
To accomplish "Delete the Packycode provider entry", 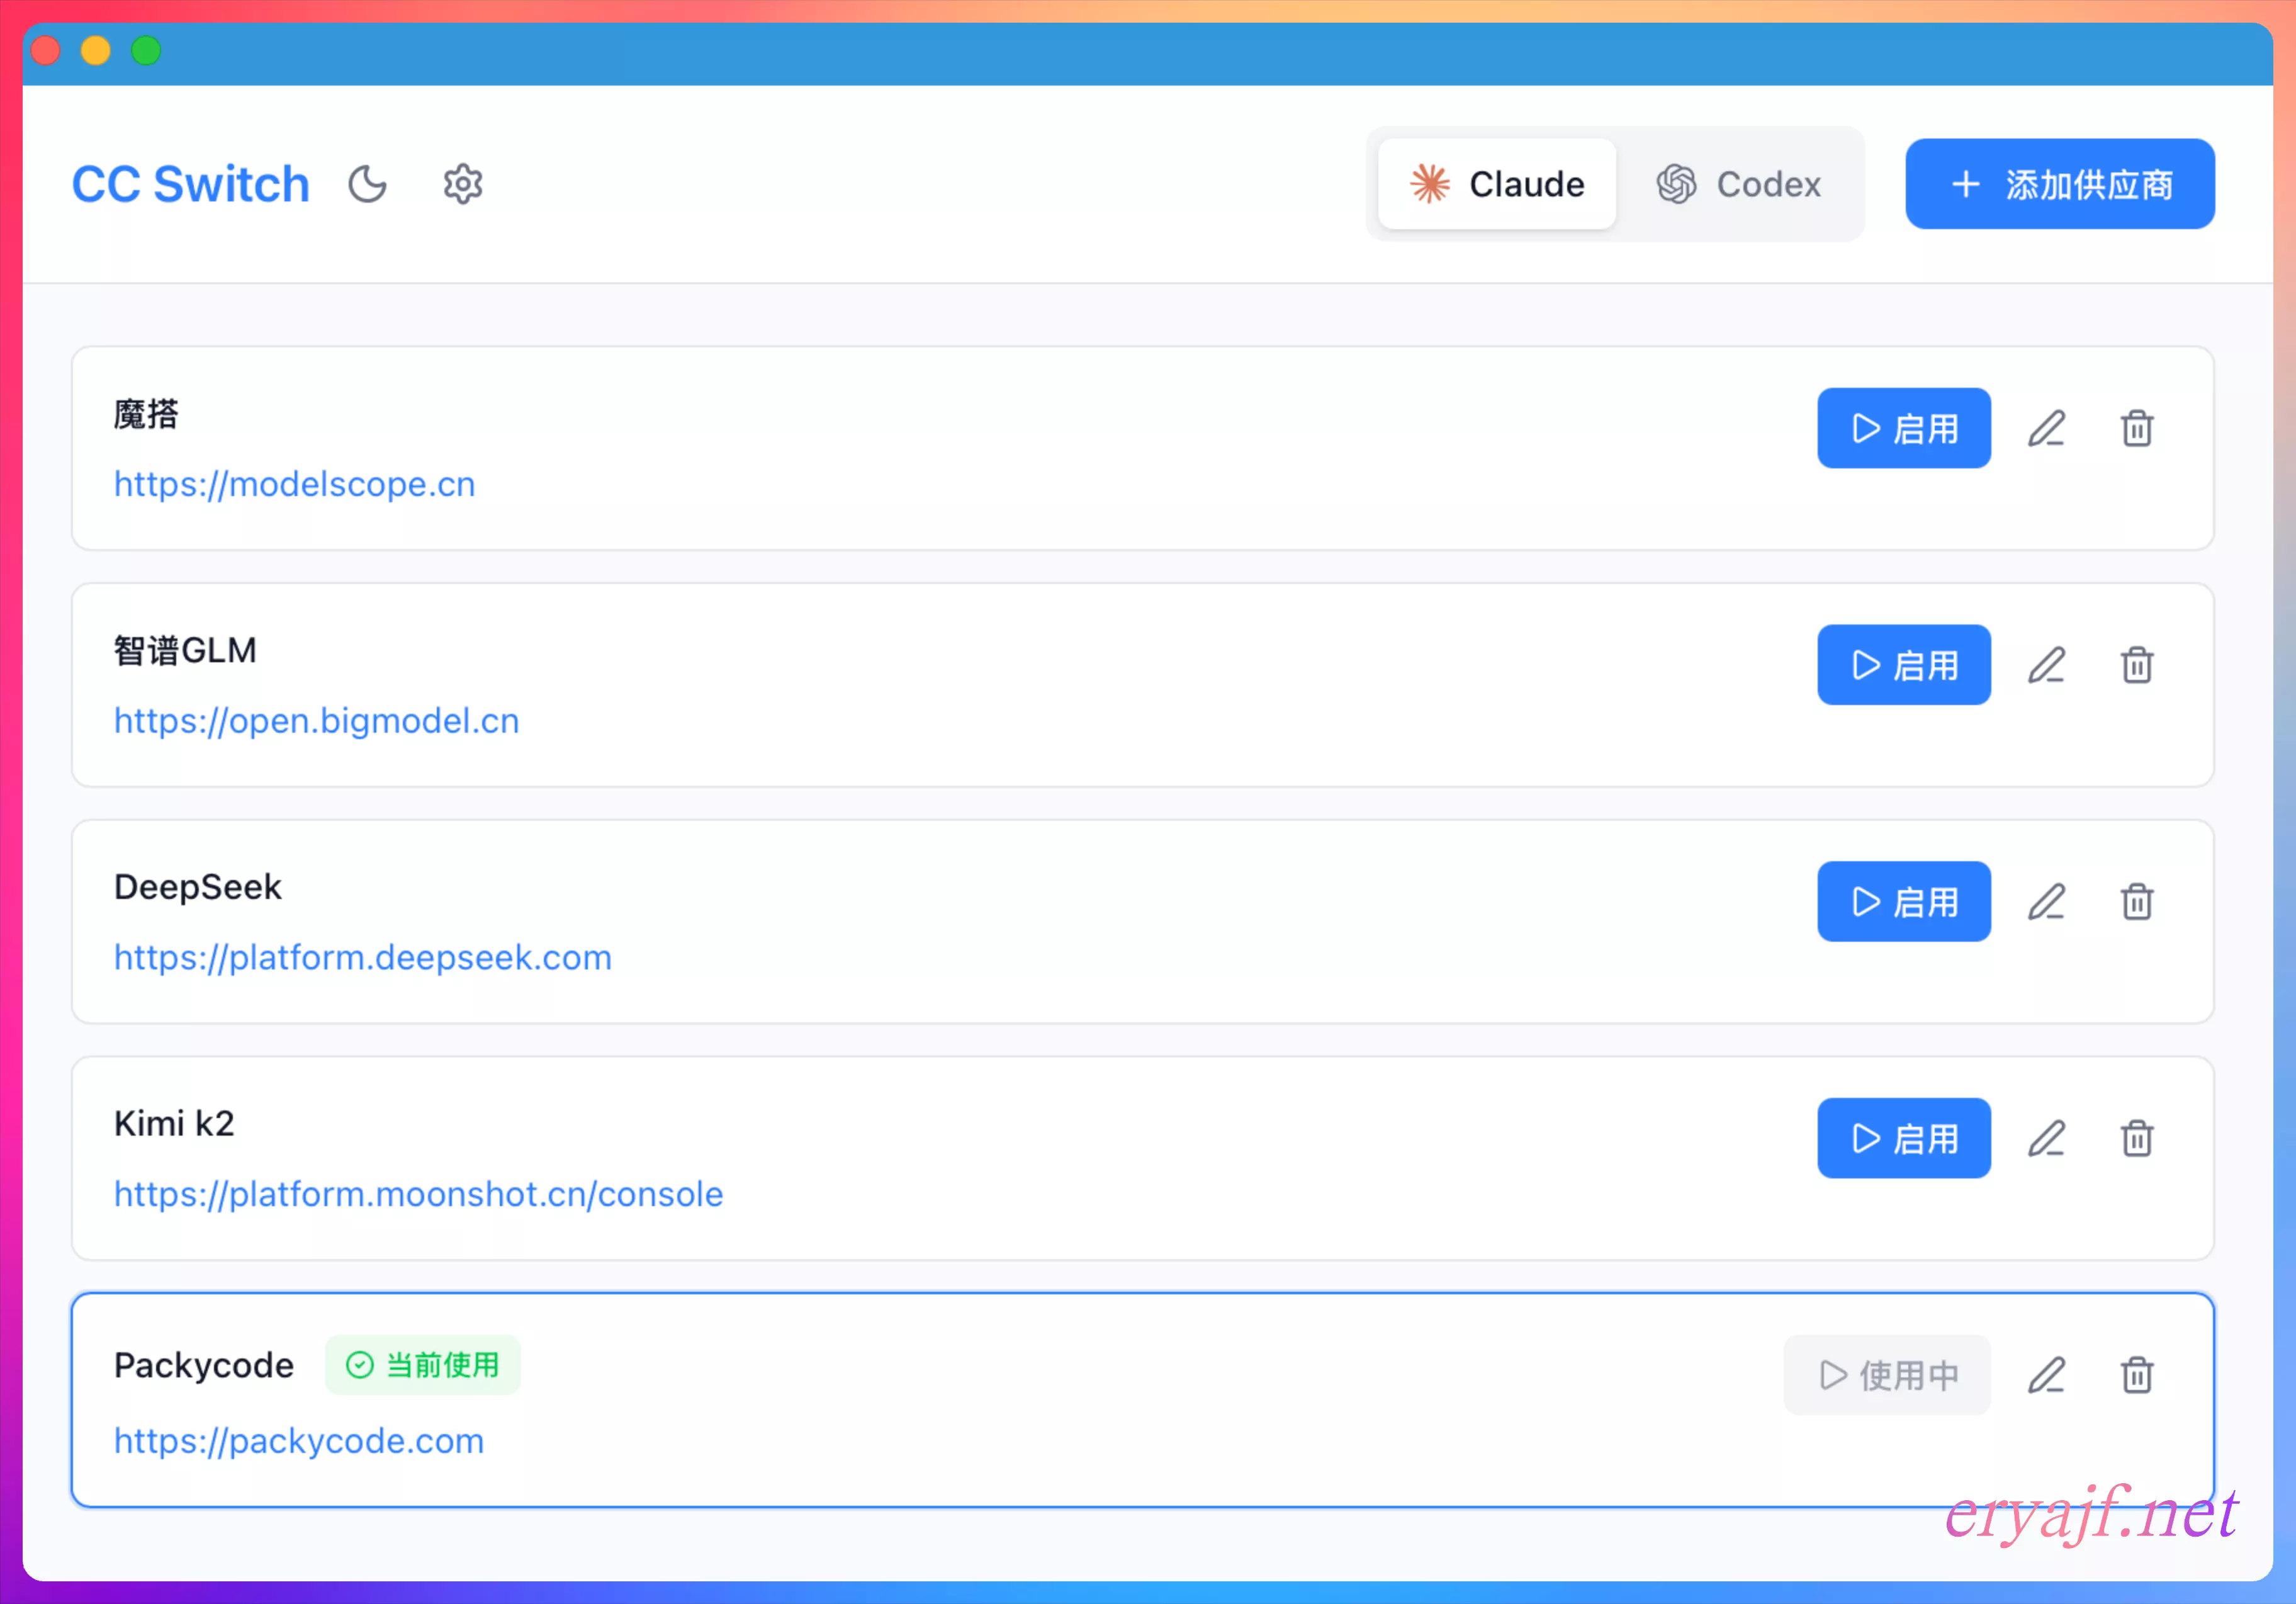I will tap(2137, 1375).
